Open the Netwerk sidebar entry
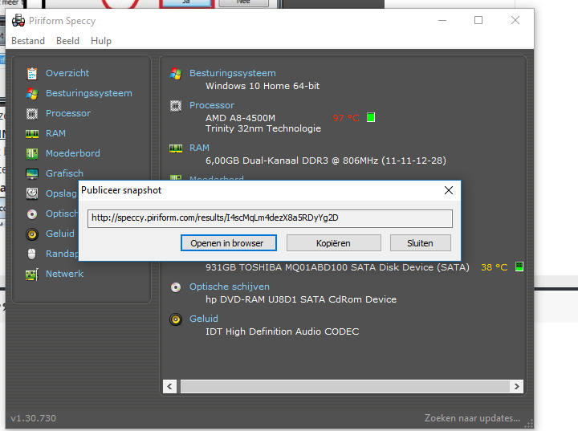Screen dimensions: 578x431 (64, 274)
